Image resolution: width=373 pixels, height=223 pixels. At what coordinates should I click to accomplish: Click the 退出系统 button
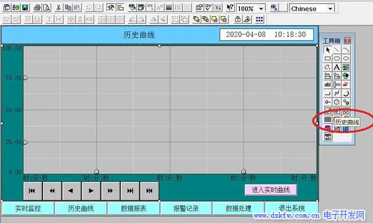coord(292,208)
